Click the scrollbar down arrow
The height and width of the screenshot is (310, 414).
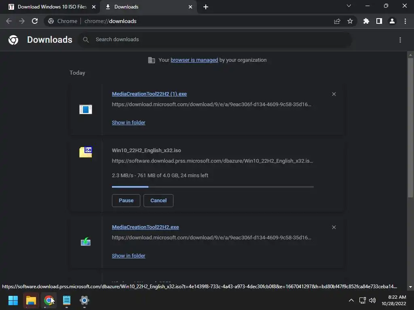(410, 287)
